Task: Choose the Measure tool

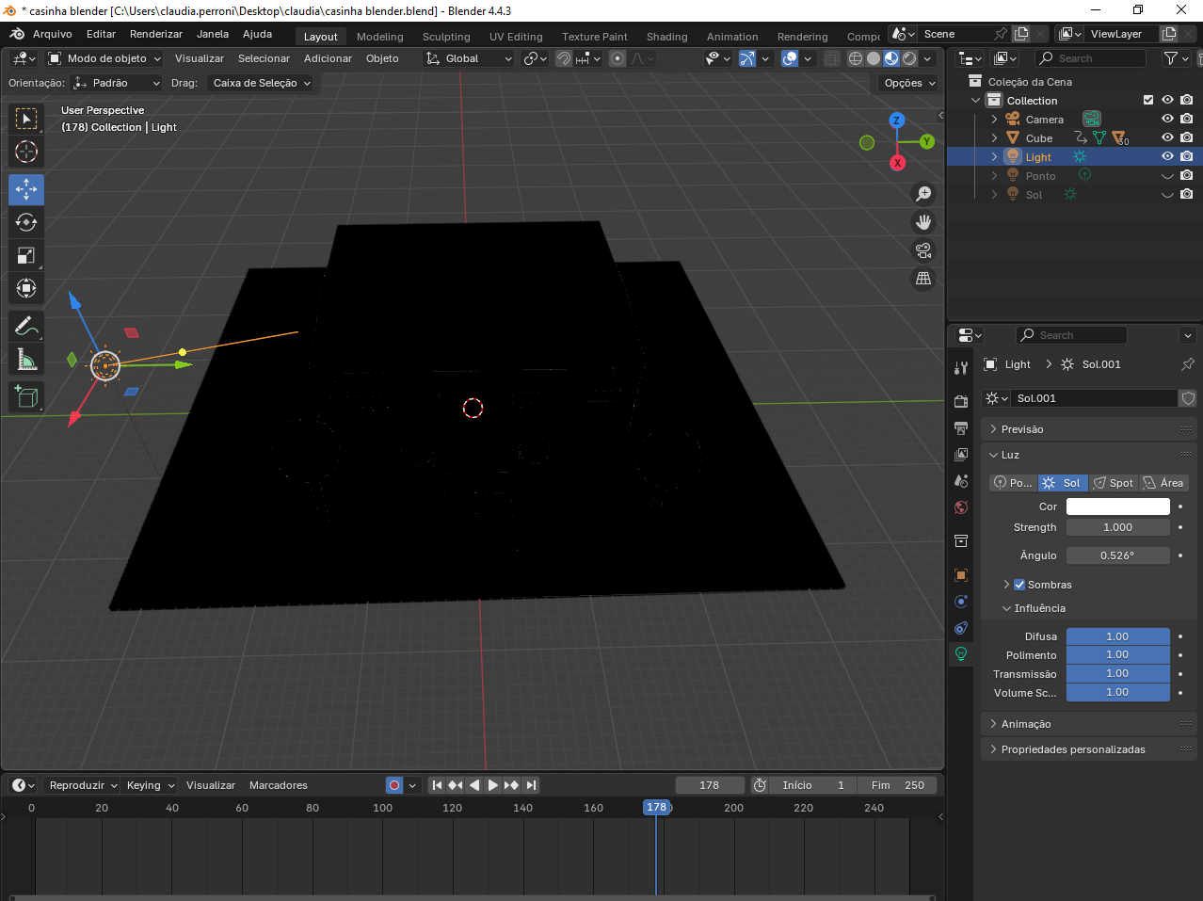Action: (26, 360)
